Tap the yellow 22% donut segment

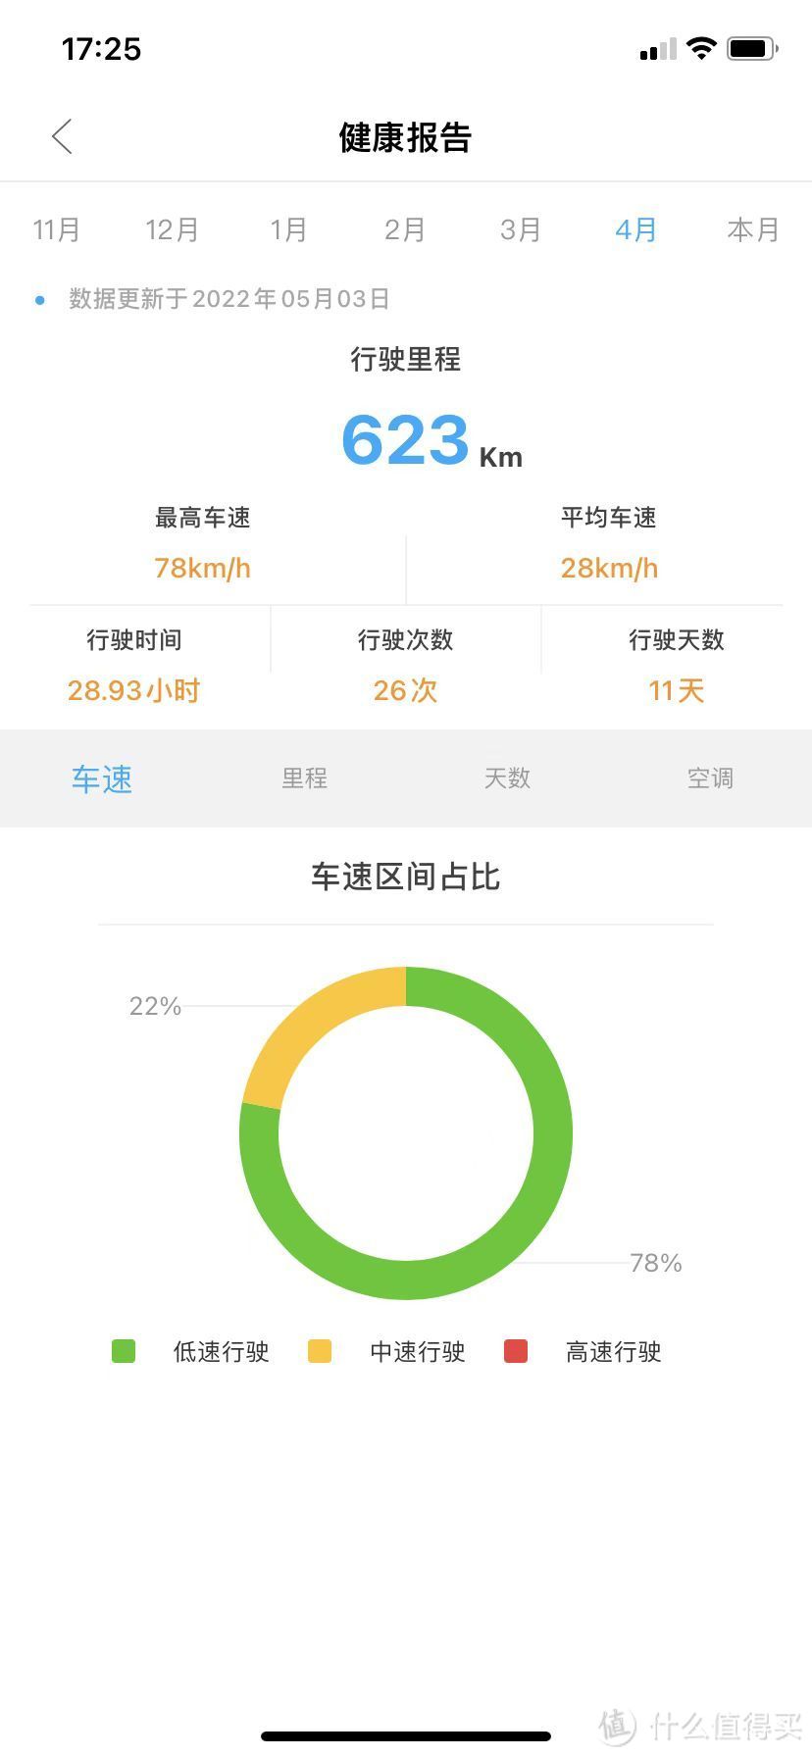[x=314, y=1020]
